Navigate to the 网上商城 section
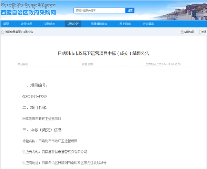This screenshot has width=207, height=169. [125, 24]
